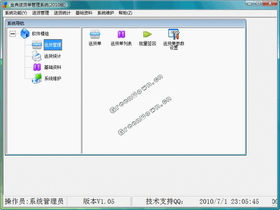Click the computer globe icon beside 系统维护
280x210 pixels.
pyautogui.click(x=37, y=78)
